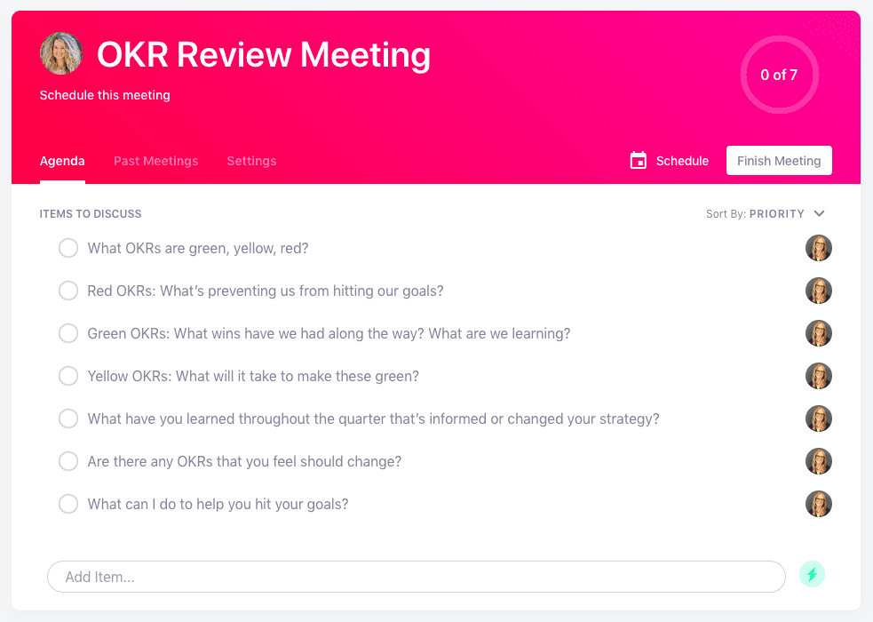Click the Finish Meeting button
Screen dimensions: 873x622
point(779,160)
